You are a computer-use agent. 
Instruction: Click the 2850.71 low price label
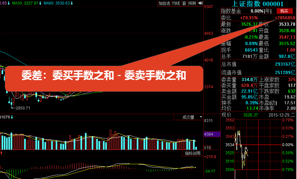(23, 108)
